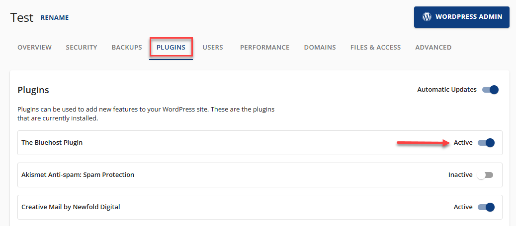Switch to the Performance tab
Screen dimensions: 516x226
(x=264, y=48)
